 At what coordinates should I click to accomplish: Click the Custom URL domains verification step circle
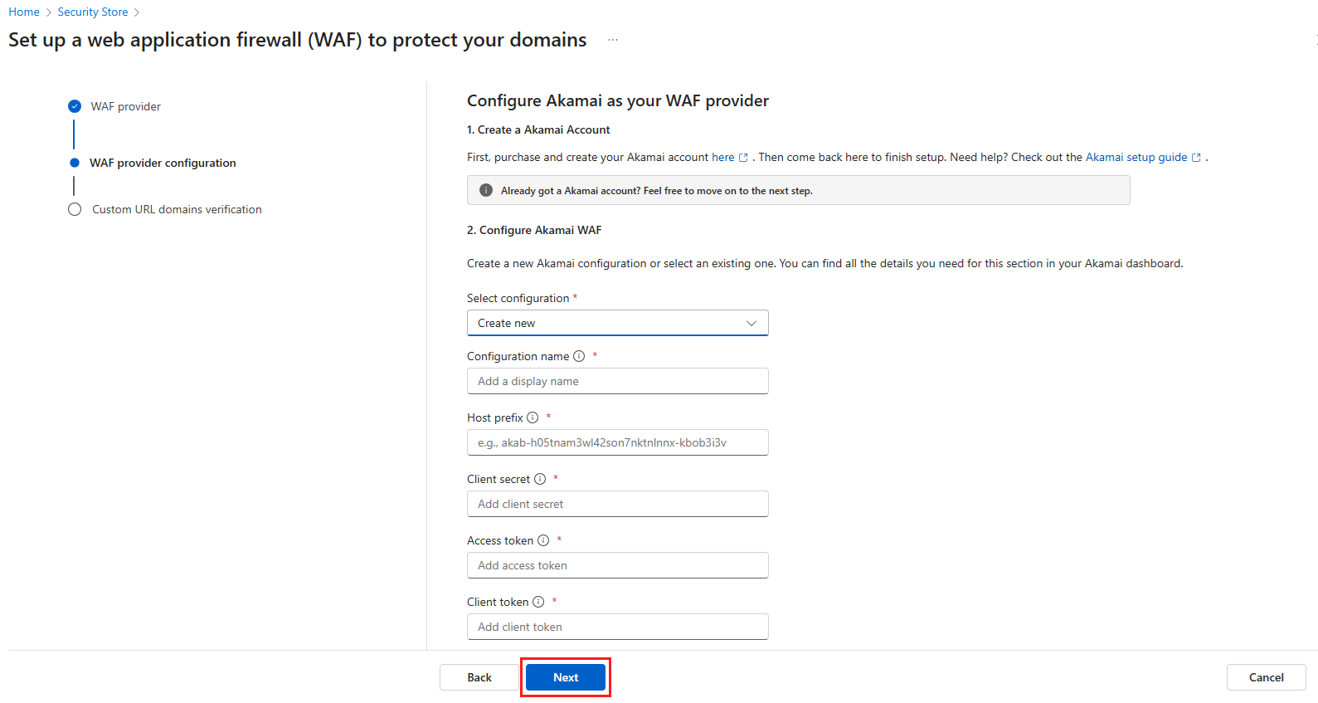pyautogui.click(x=75, y=209)
